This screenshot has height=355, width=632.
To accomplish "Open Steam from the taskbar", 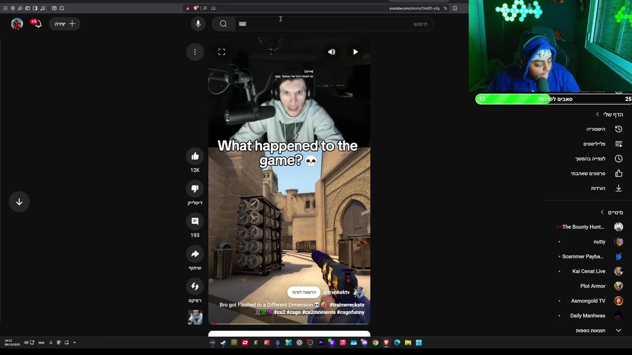I will tap(223, 343).
